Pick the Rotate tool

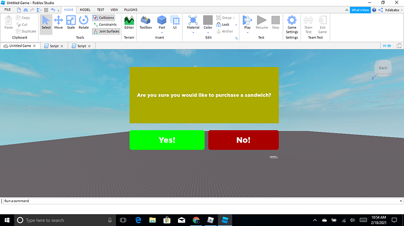84,23
